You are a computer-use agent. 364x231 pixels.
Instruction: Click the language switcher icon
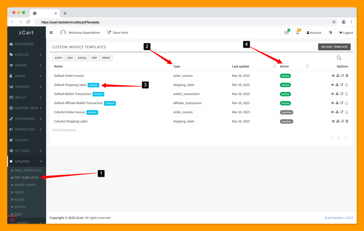point(330,33)
